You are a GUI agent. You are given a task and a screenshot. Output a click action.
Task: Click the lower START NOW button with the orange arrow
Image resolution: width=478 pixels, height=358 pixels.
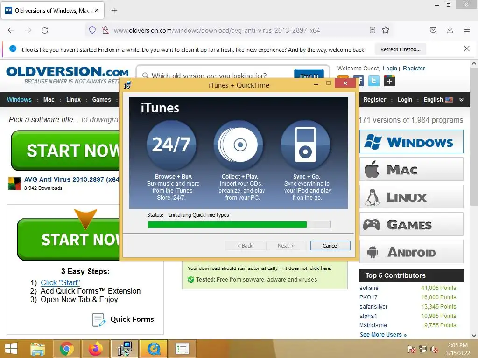(69, 239)
